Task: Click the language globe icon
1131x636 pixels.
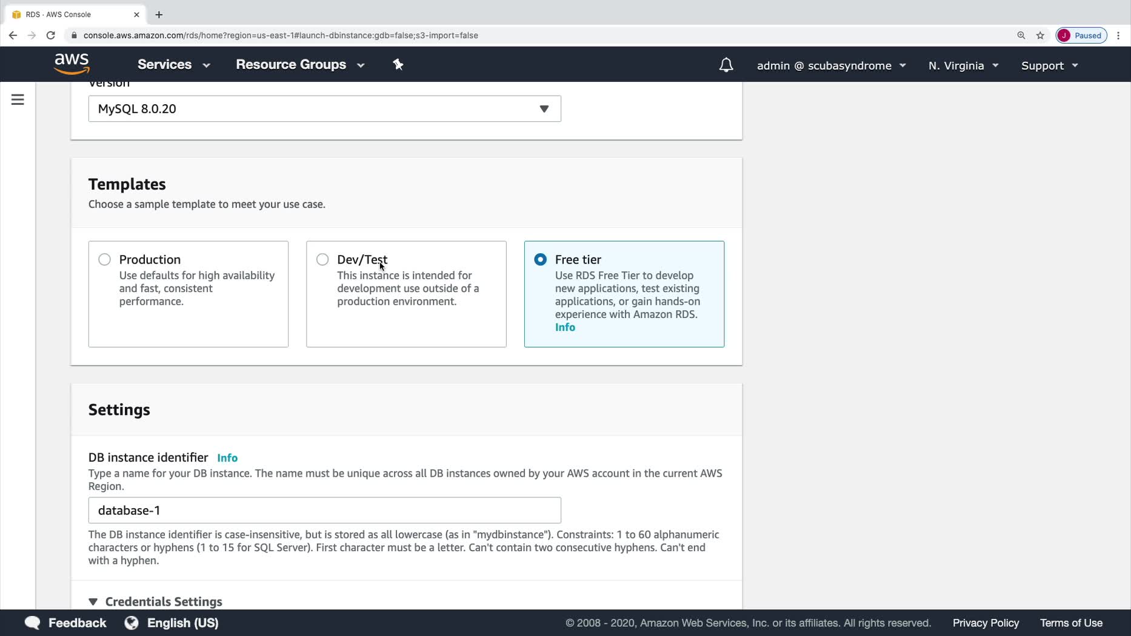Action: (x=132, y=623)
